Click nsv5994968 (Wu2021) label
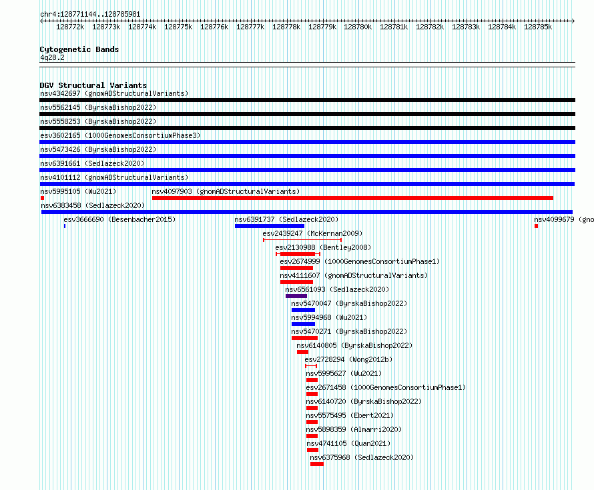Screen dimensions: 594x490 tap(329, 317)
